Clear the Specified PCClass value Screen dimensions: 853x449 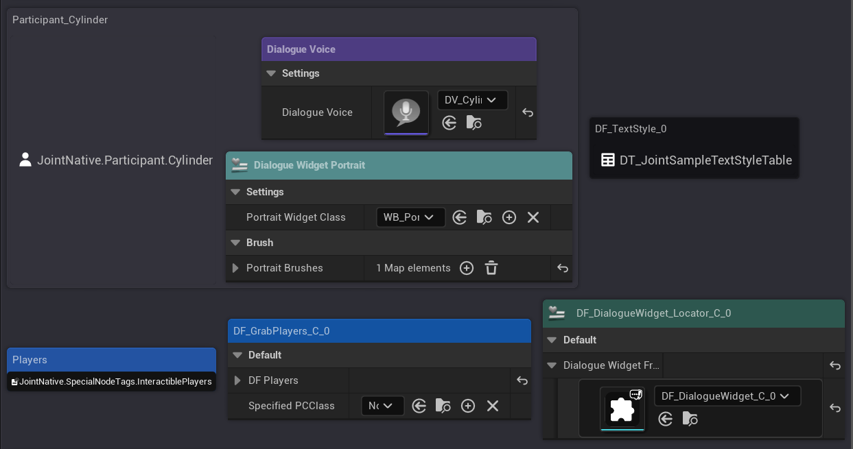click(x=493, y=406)
